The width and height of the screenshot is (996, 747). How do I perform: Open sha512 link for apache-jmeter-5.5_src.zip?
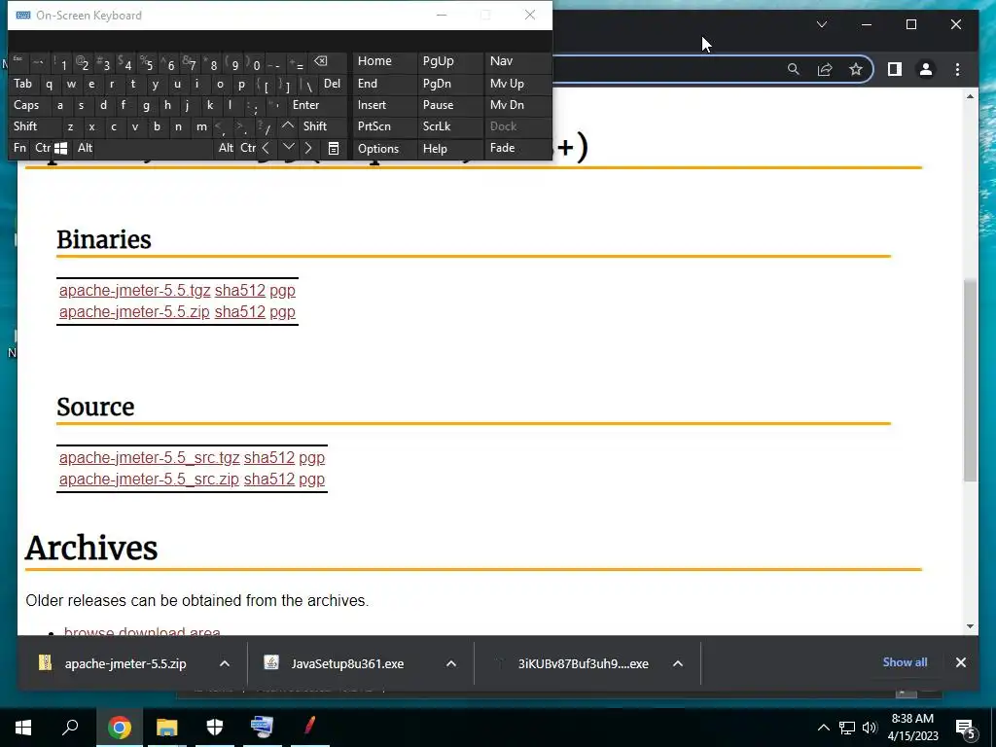tap(269, 479)
